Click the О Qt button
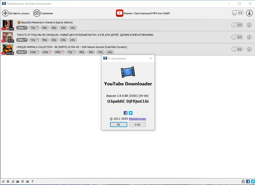 (137, 125)
